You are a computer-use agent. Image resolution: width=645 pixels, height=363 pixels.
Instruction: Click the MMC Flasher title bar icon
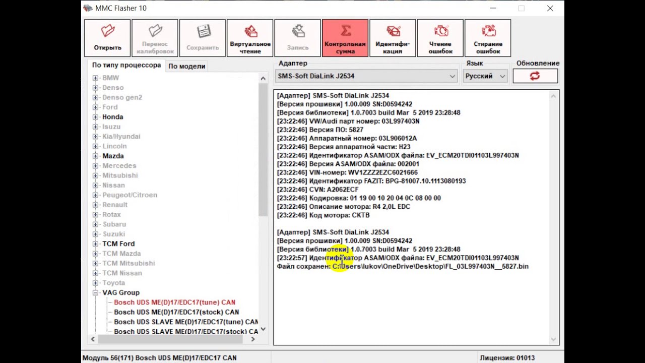[88, 8]
